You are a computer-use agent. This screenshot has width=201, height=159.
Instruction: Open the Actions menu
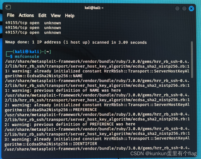[26, 16]
